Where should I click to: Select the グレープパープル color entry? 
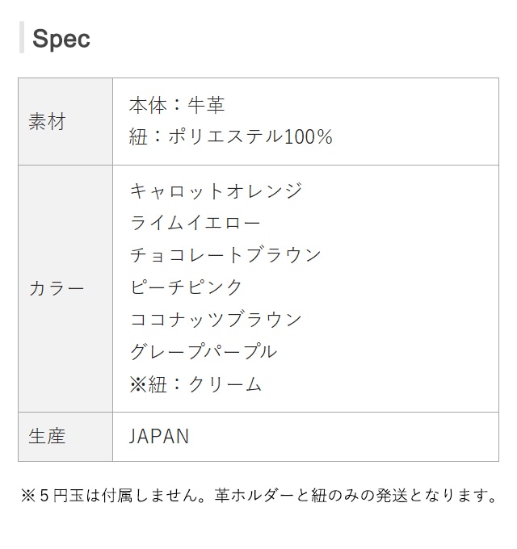click(x=203, y=352)
